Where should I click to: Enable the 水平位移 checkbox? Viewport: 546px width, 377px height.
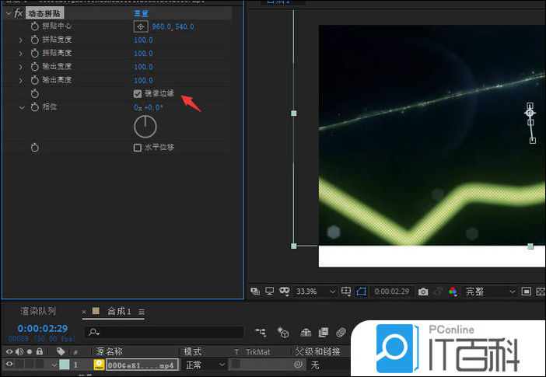pos(138,147)
